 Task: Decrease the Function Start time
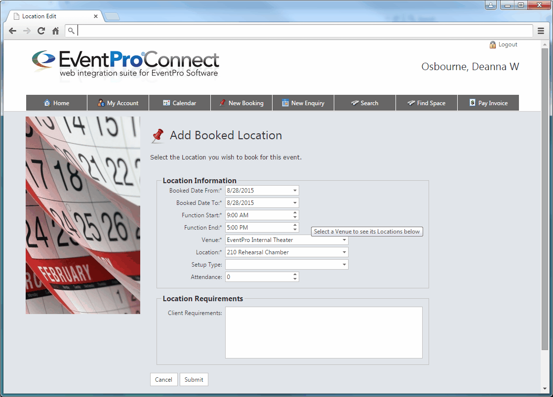point(295,217)
